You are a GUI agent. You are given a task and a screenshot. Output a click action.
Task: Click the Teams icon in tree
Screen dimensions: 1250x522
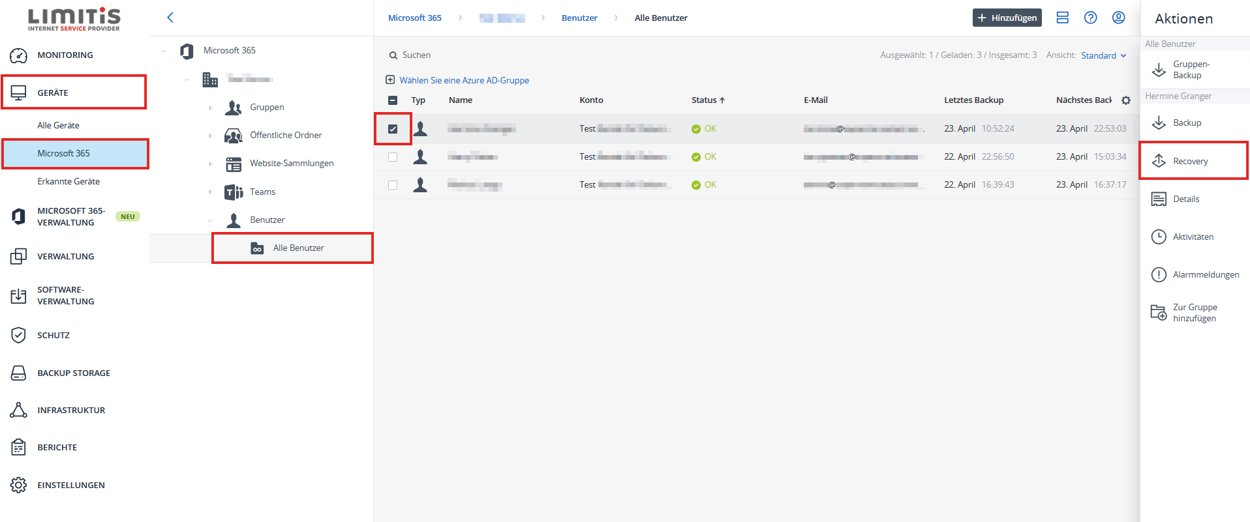pos(234,192)
